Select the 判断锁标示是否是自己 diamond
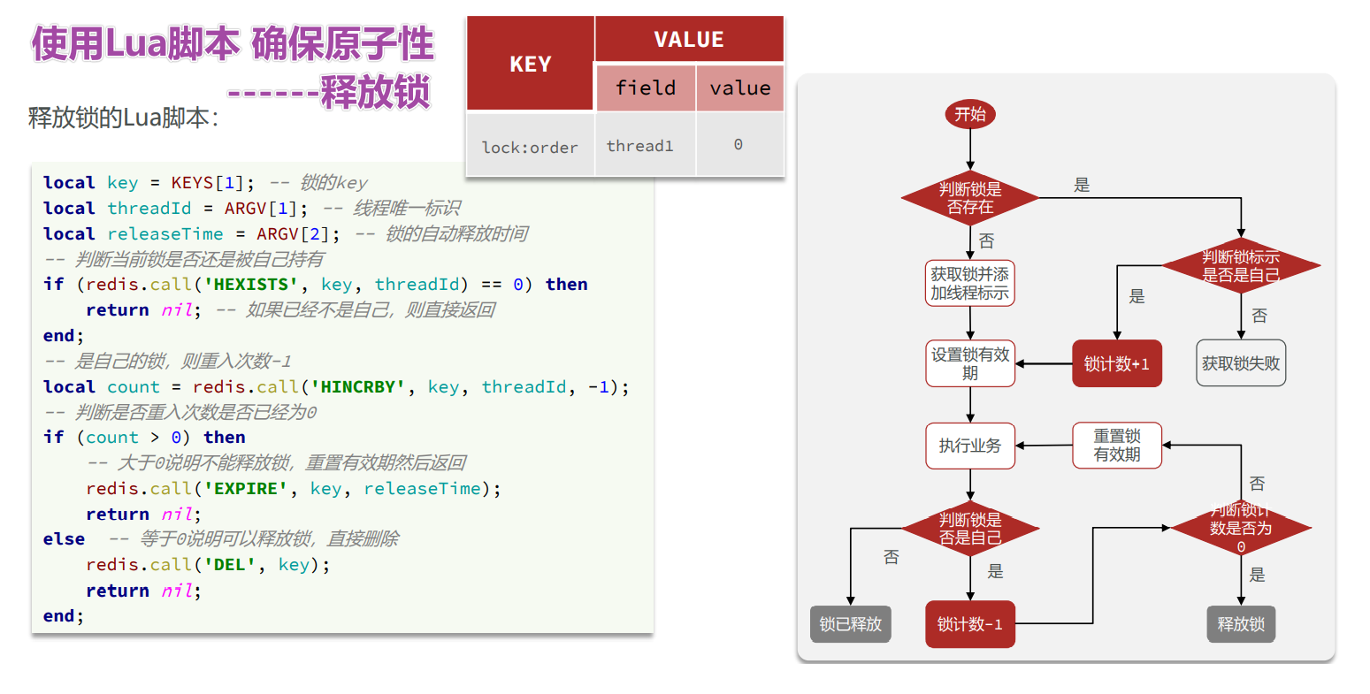 [1241, 265]
